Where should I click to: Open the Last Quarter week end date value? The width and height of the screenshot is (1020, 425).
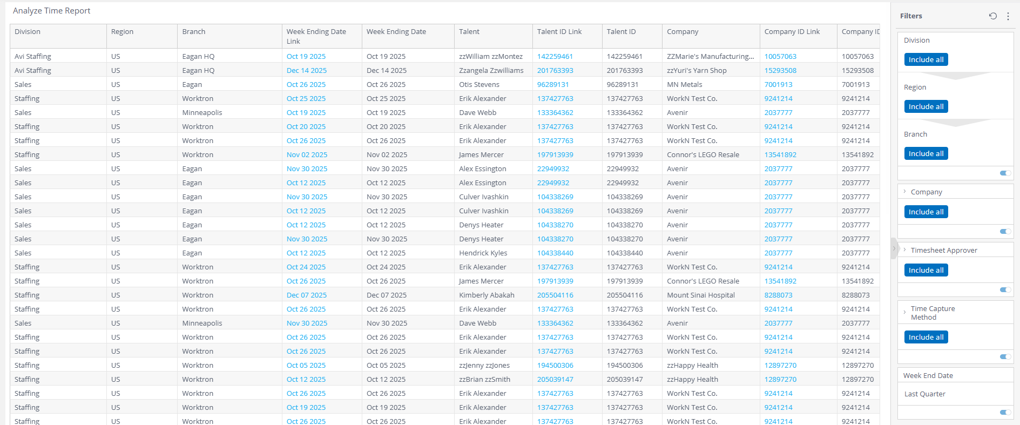coord(925,394)
